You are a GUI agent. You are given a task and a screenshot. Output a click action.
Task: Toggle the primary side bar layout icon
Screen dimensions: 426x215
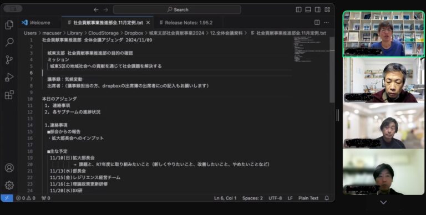298,9
